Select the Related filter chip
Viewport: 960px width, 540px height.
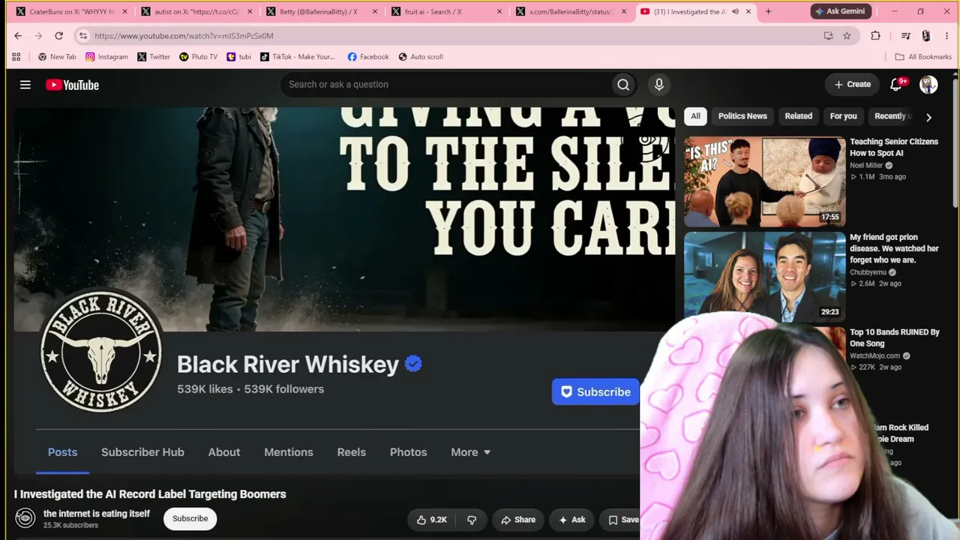[799, 116]
